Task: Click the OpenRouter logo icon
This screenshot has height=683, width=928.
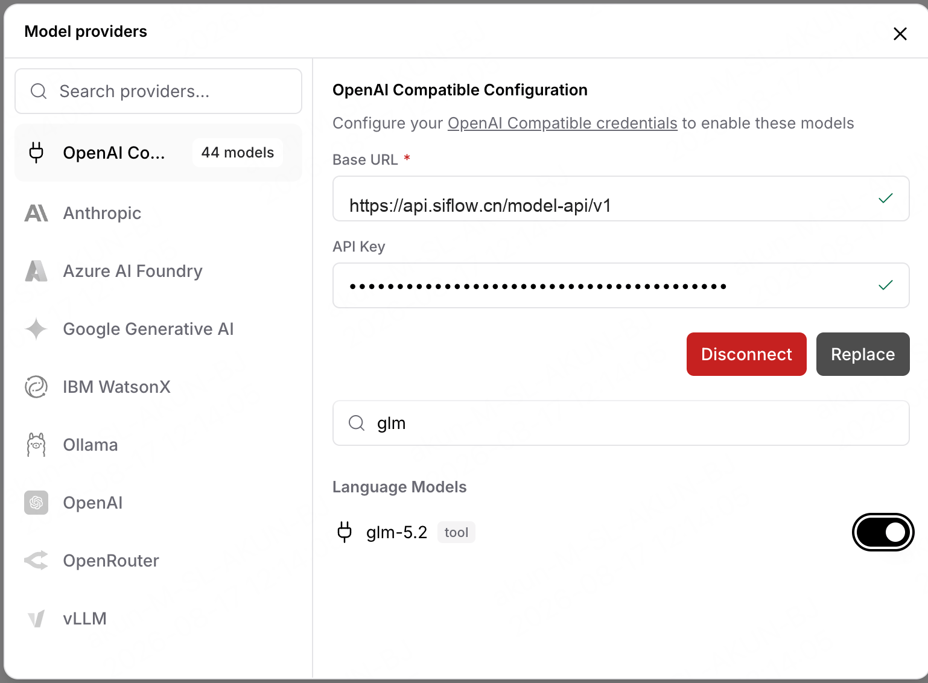Action: [x=36, y=561]
